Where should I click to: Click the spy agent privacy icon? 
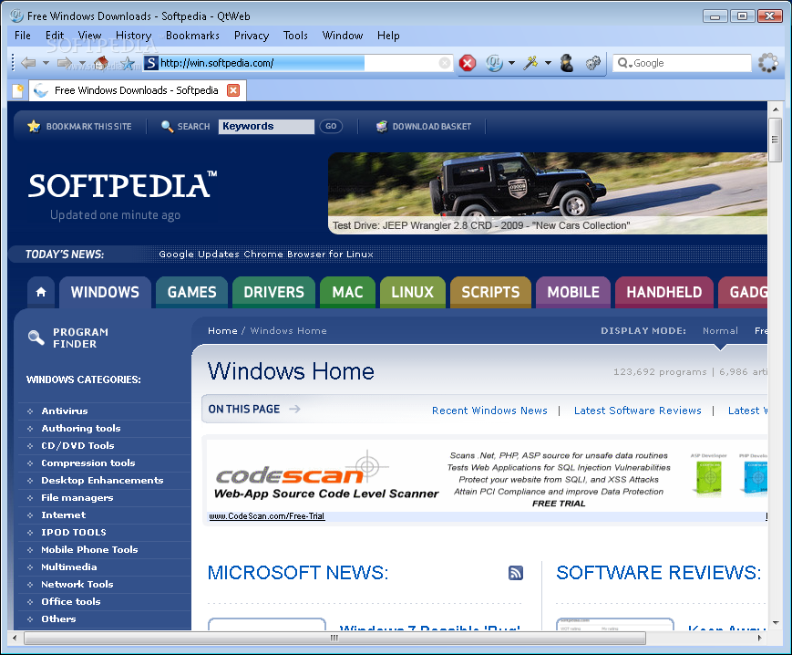click(567, 63)
